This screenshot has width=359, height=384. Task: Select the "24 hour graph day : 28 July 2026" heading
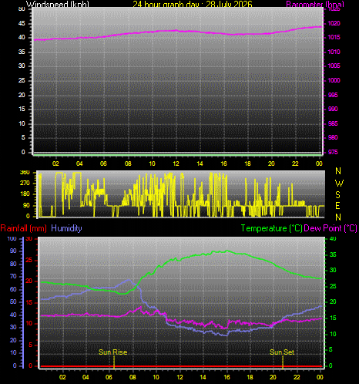click(x=193, y=4)
